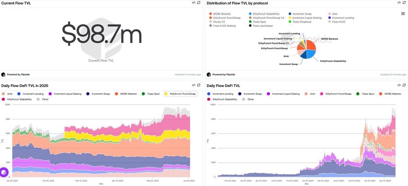
Task: Open embed code for the all-time Daily Flow DeFi TVL chart
Action: click(399, 85)
